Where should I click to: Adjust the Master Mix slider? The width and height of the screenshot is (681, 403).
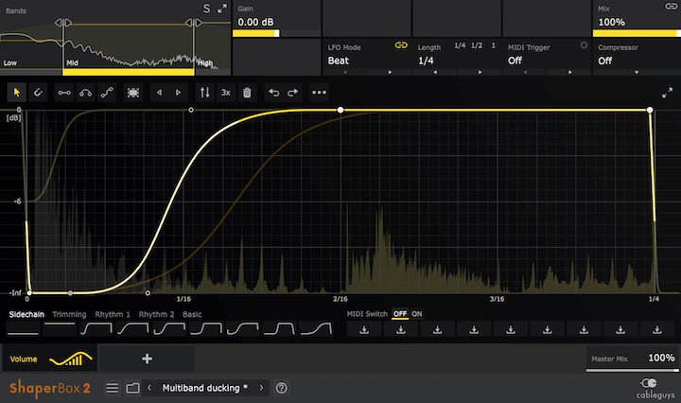633,371
